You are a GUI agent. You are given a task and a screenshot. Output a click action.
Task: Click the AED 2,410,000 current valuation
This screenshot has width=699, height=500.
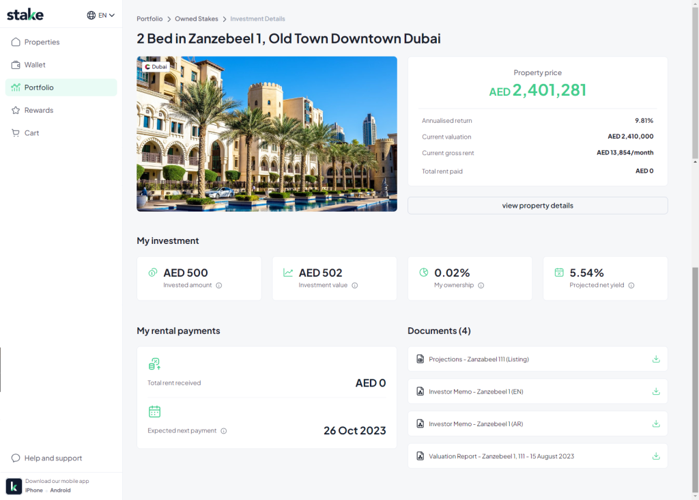630,137
